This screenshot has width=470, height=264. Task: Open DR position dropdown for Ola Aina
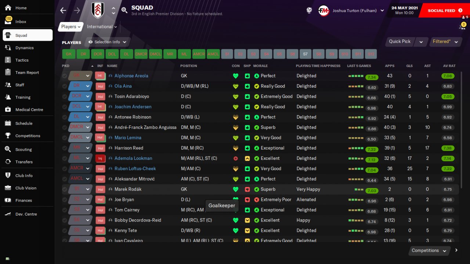coord(80,86)
